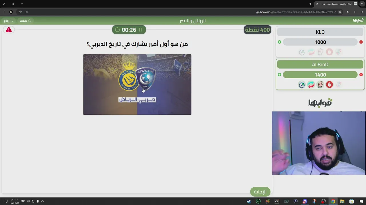Screen dimensions: 366x205
Task: Use AL8roD's red stop-hand helper icon
Action: pyautogui.click(x=329, y=85)
